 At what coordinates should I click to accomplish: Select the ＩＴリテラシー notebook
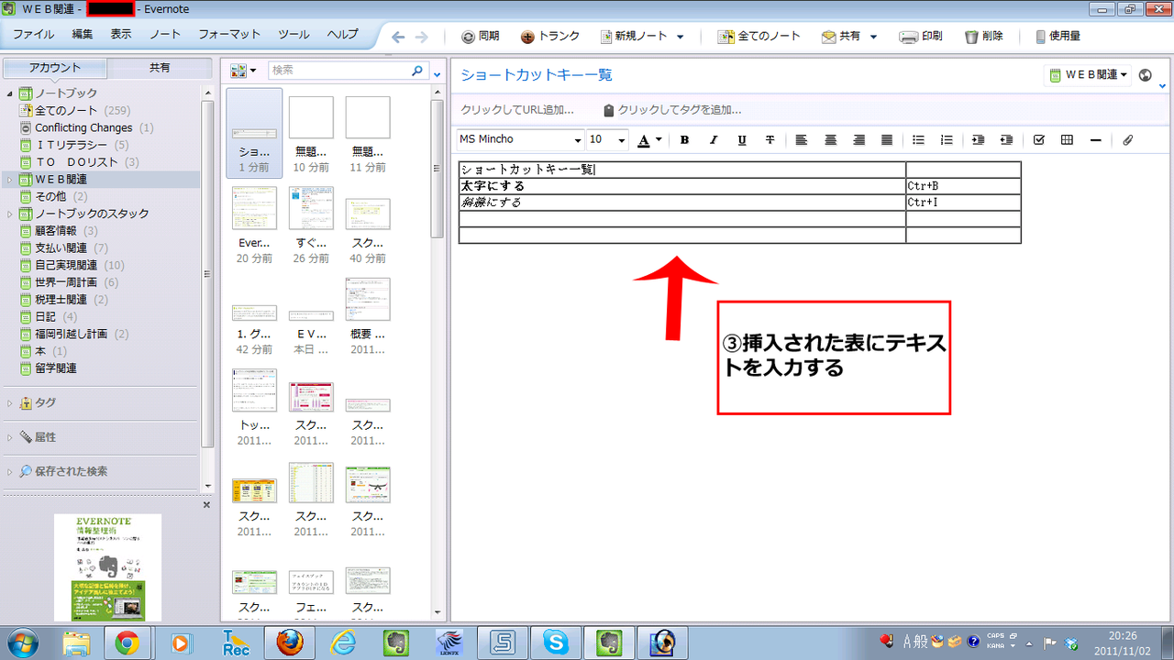point(71,145)
